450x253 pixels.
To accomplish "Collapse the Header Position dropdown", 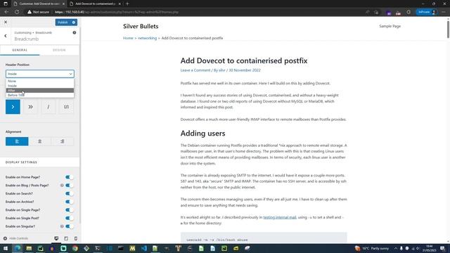I will point(40,74).
